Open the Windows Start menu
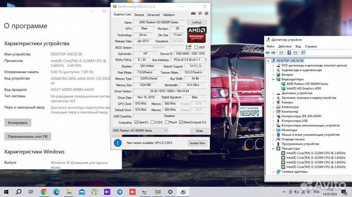 click(6, 192)
